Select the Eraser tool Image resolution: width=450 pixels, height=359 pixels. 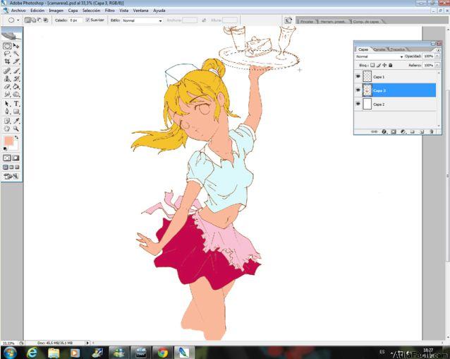[7, 86]
